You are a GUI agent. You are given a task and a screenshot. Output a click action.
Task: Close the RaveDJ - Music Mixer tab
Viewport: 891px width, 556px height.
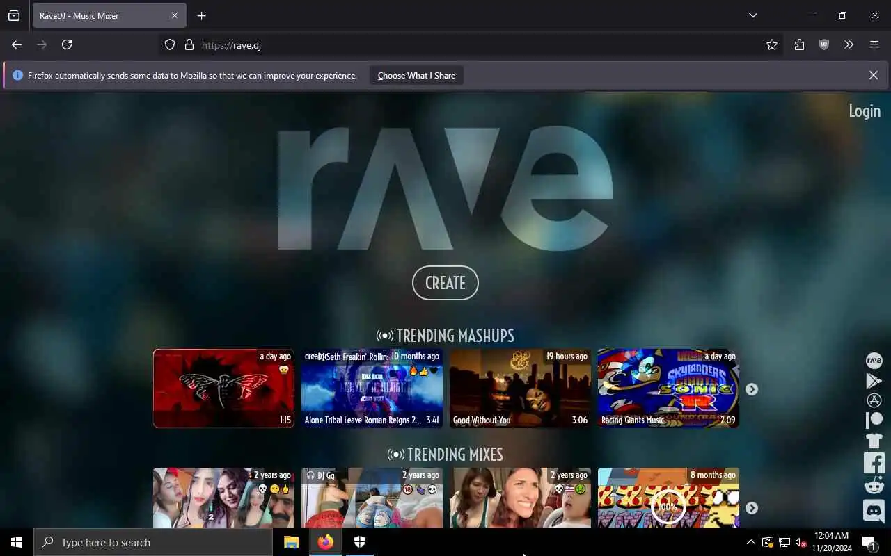point(175,15)
